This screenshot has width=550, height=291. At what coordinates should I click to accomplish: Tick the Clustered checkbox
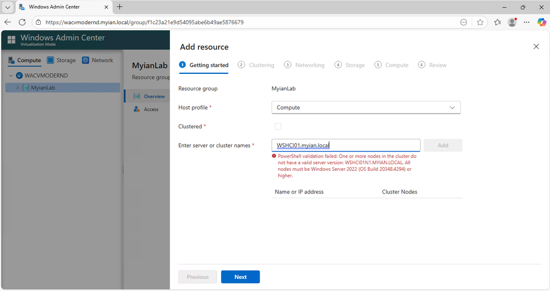pyautogui.click(x=278, y=126)
